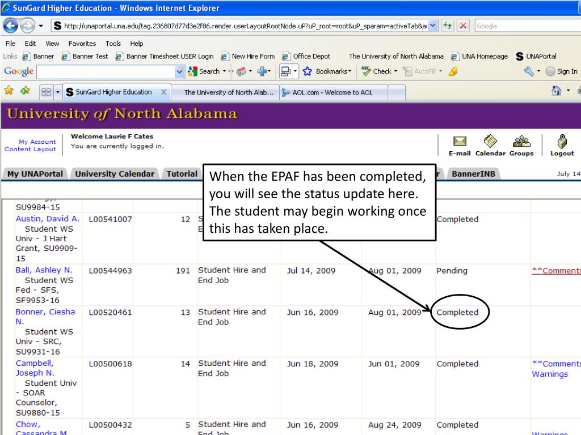Open the portal Calendar icon
Screen dimensions: 581x435
(490, 146)
